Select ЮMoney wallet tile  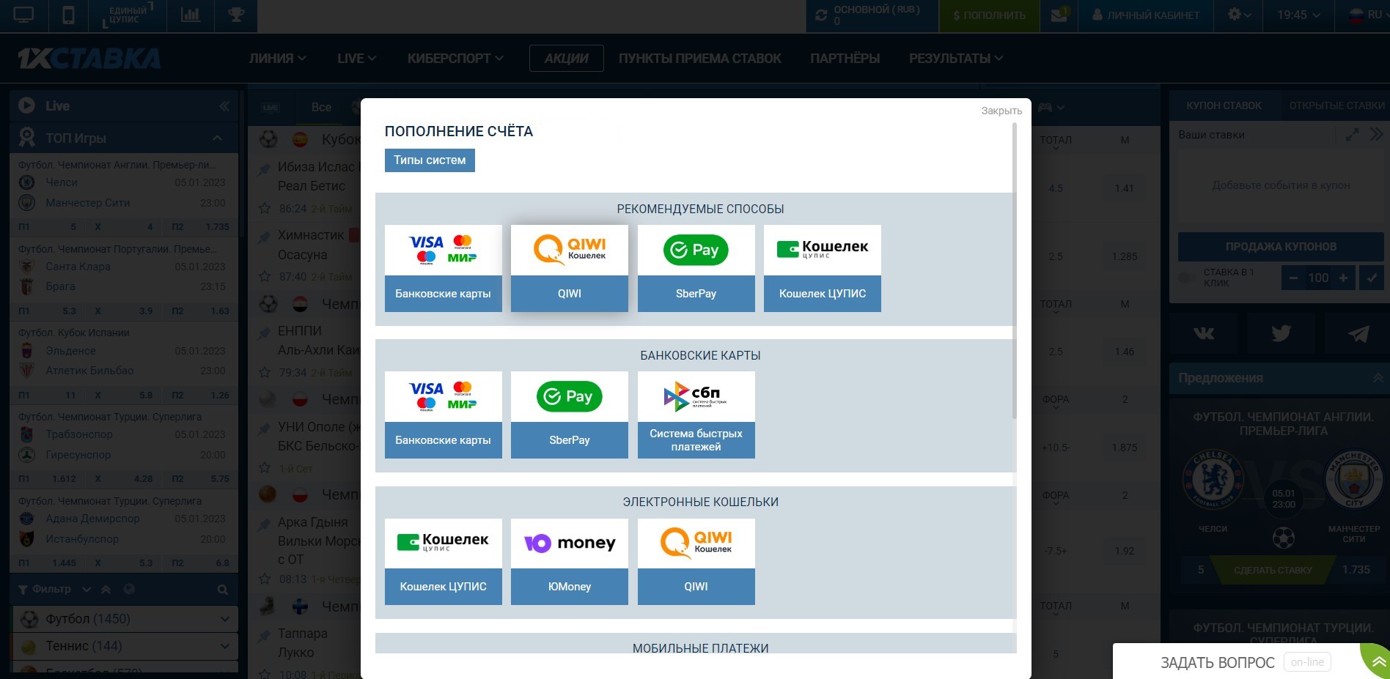pos(569,561)
